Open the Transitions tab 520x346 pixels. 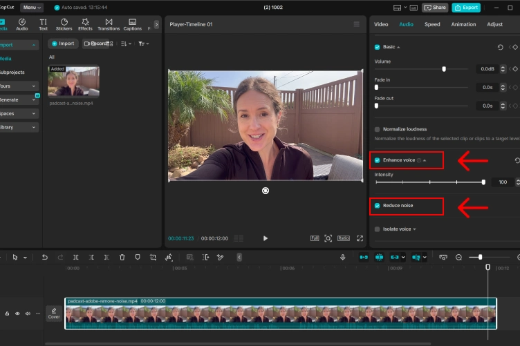click(109, 24)
